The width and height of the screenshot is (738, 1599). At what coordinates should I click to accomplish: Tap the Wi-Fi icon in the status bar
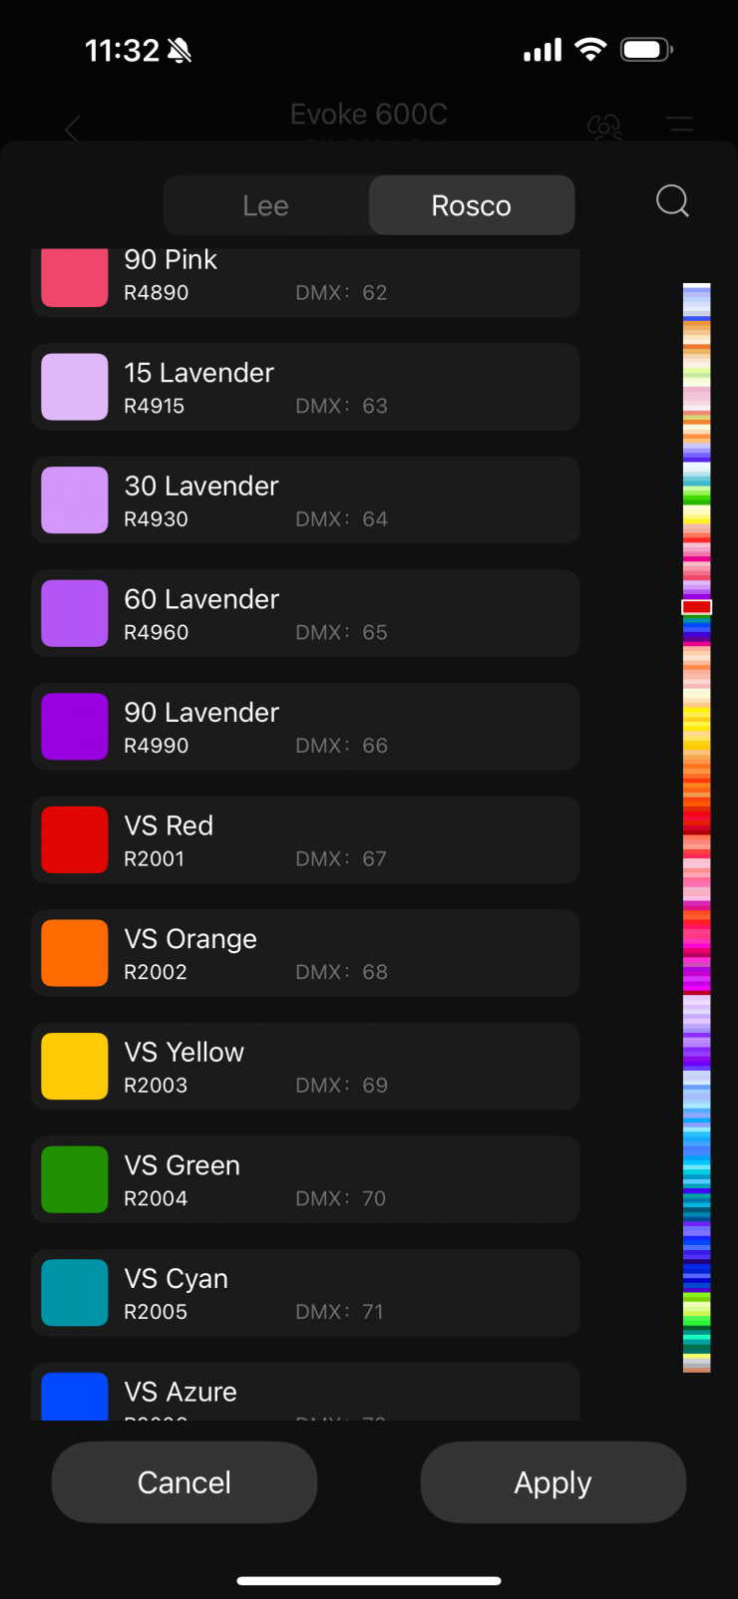click(590, 50)
